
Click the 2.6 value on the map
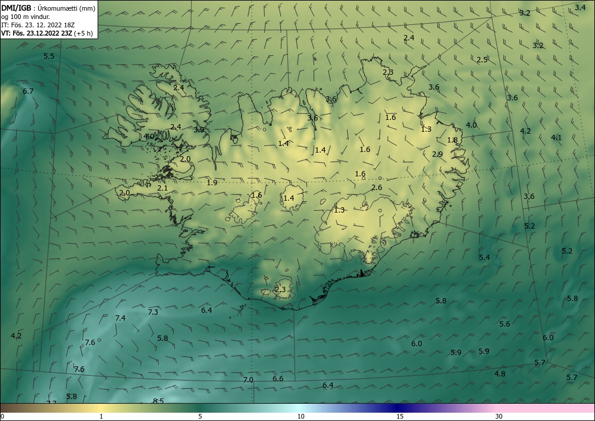pos(377,188)
